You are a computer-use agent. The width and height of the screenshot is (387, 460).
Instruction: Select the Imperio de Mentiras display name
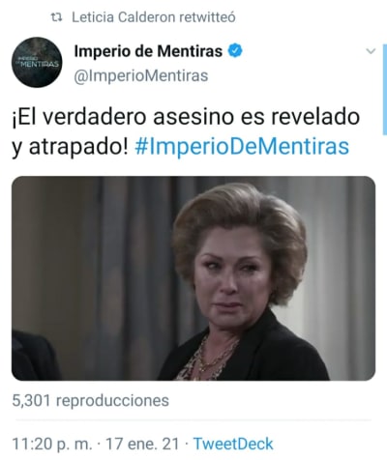(148, 51)
